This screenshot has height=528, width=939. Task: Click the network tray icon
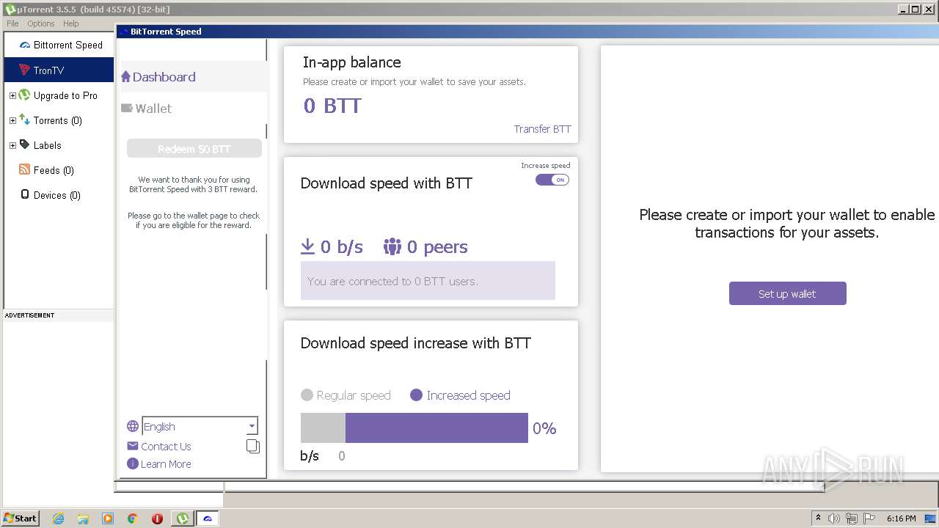(x=852, y=518)
